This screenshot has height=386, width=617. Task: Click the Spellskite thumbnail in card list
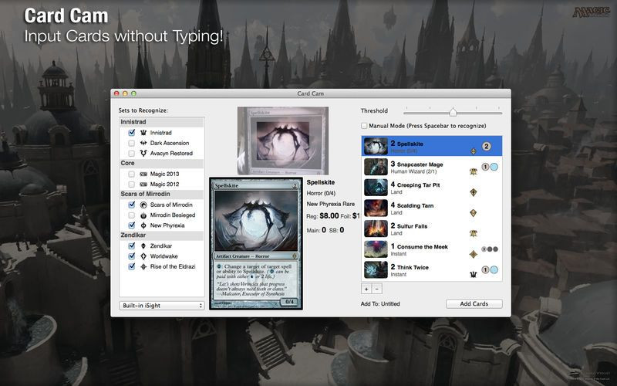376,146
